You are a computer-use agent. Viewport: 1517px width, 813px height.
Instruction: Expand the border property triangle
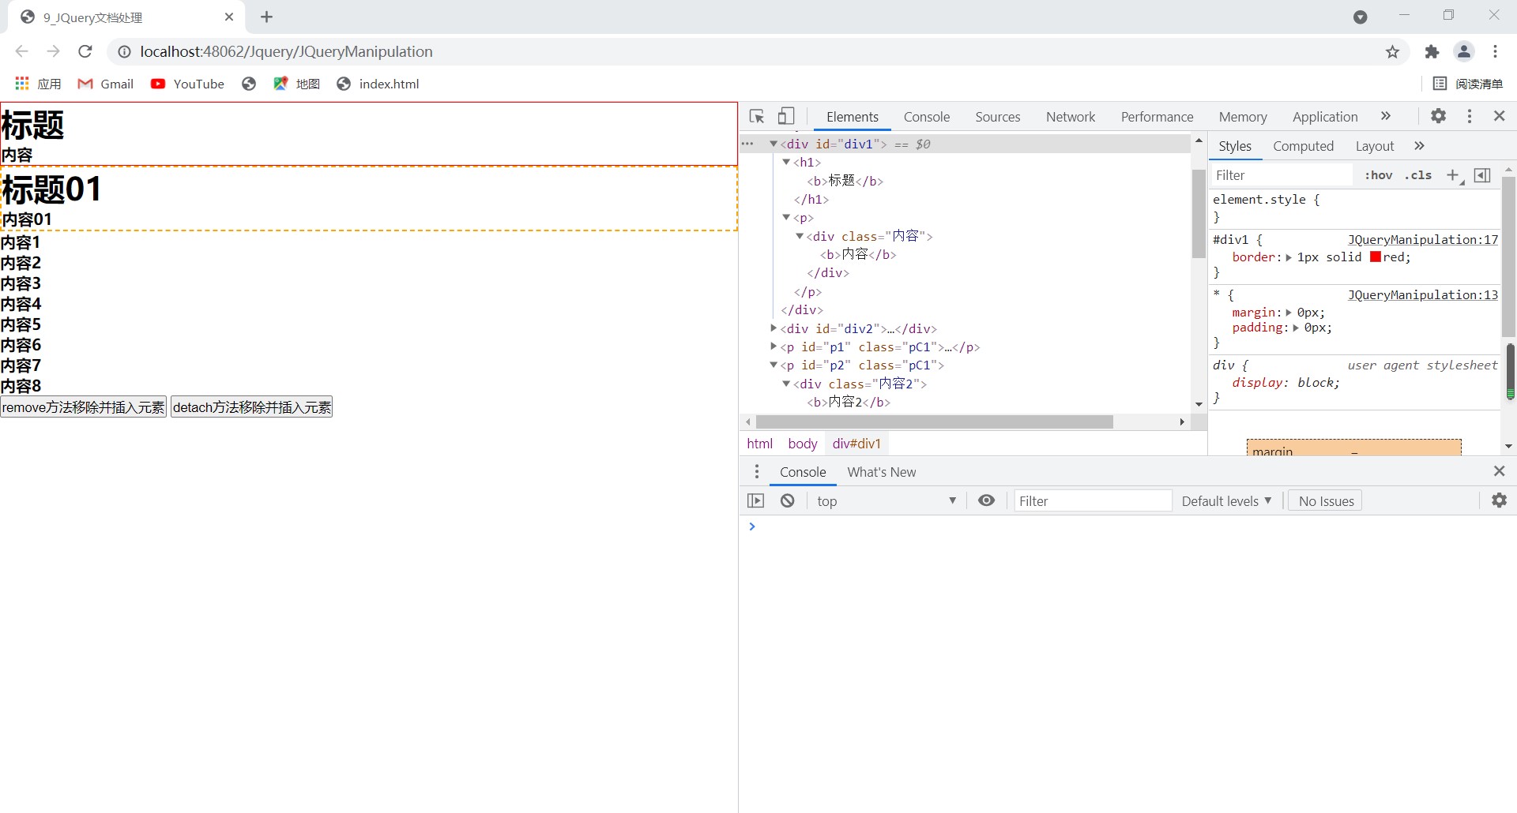click(x=1289, y=257)
